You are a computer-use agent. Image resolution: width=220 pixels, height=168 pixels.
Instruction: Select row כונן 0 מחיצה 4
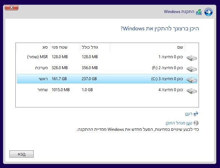[107, 90]
